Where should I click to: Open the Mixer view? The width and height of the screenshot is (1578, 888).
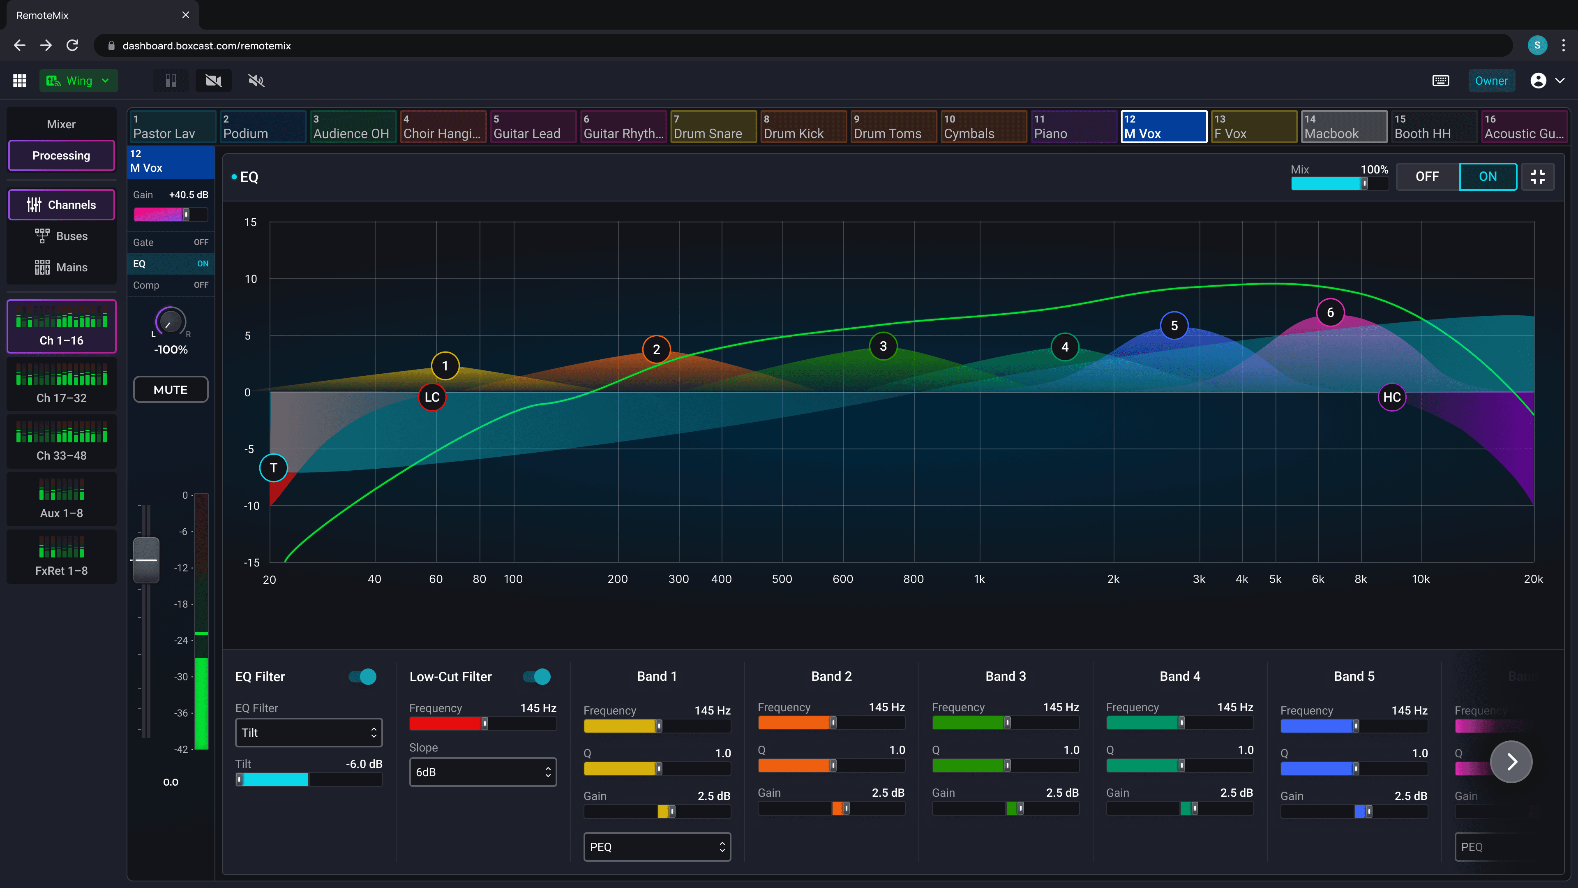[61, 125]
